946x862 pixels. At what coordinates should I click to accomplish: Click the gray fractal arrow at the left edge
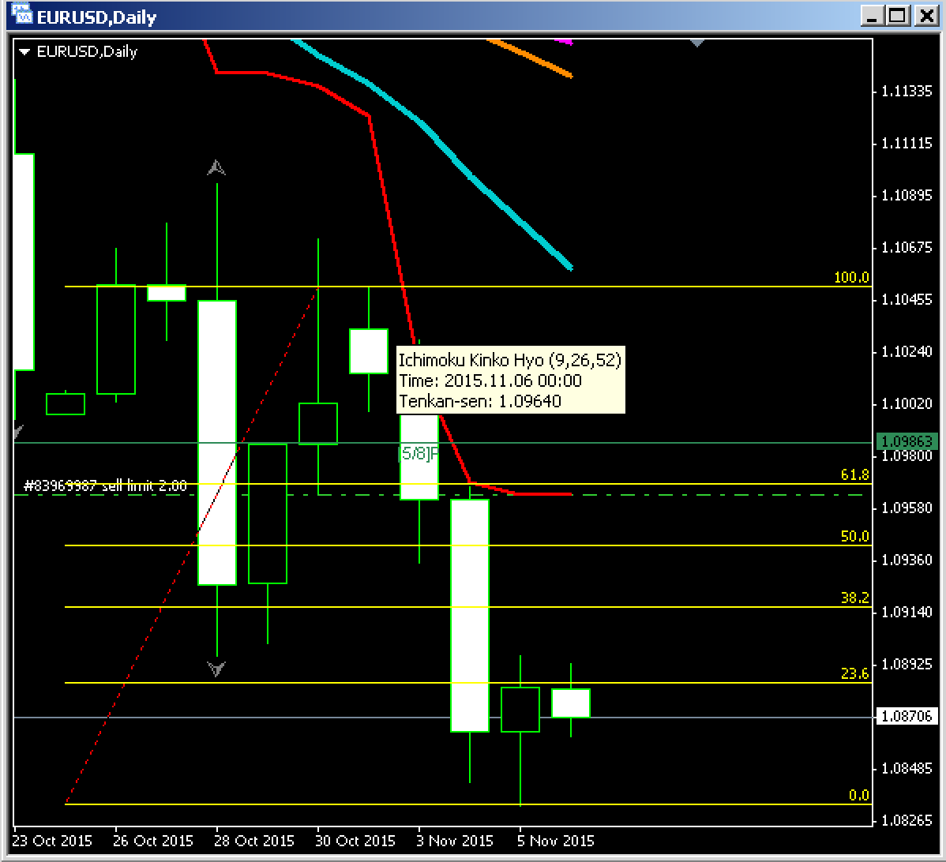[x=18, y=432]
